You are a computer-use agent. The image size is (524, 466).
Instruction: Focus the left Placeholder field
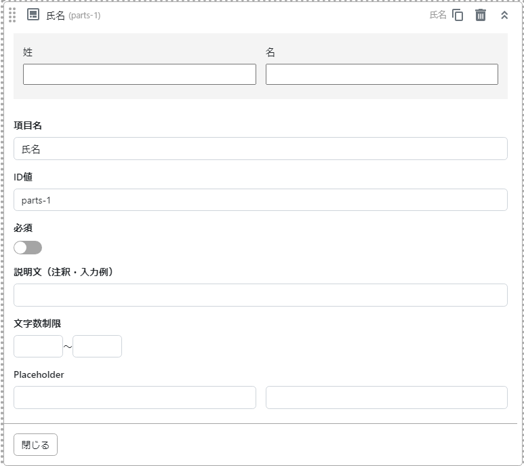click(135, 397)
